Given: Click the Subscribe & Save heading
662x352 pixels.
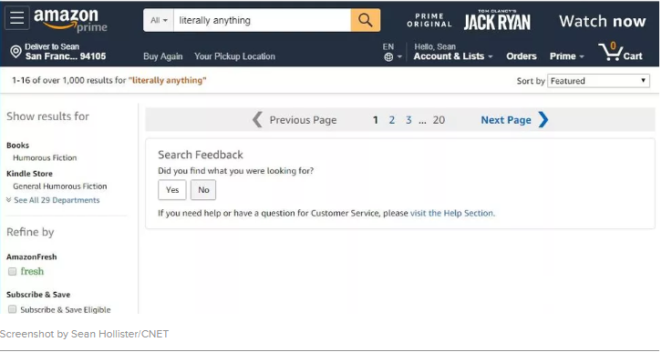Looking at the screenshot, I should [38, 295].
